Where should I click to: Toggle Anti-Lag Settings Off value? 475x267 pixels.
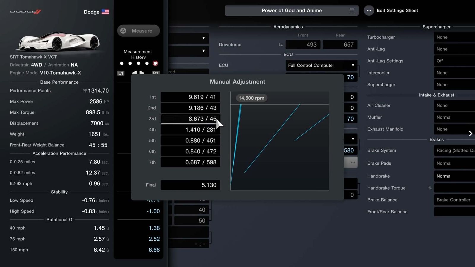click(x=454, y=61)
